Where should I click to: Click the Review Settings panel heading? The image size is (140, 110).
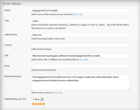(x=12, y=4)
